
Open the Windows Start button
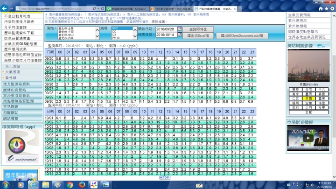point(6,185)
